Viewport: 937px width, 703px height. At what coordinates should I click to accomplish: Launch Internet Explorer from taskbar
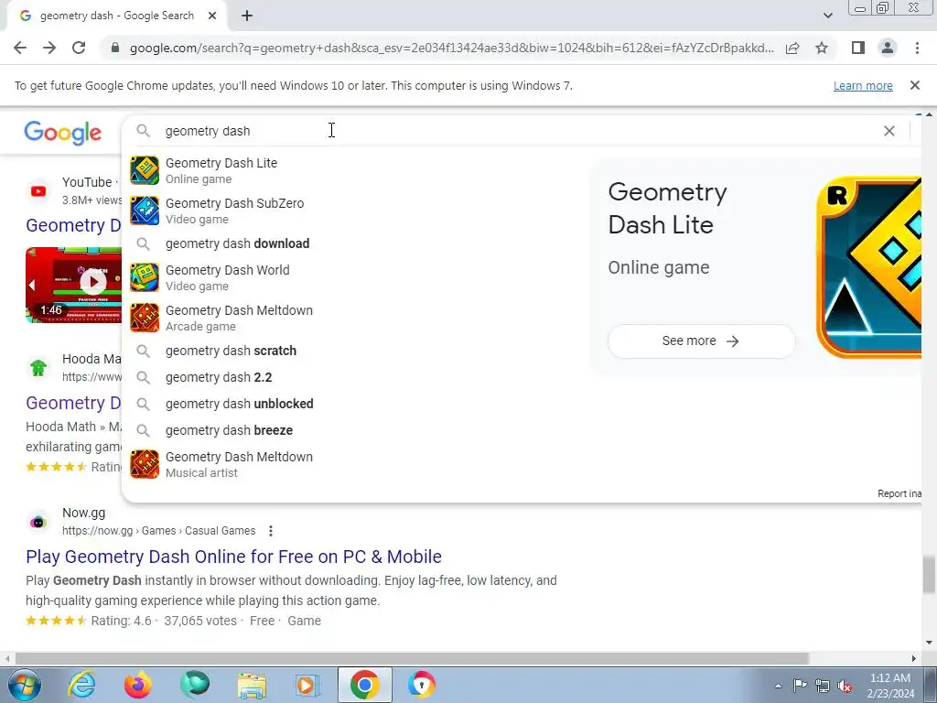click(x=81, y=685)
